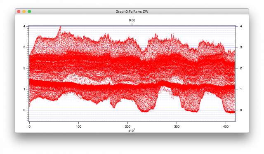Click left axis tick label '0'

click(24, 110)
